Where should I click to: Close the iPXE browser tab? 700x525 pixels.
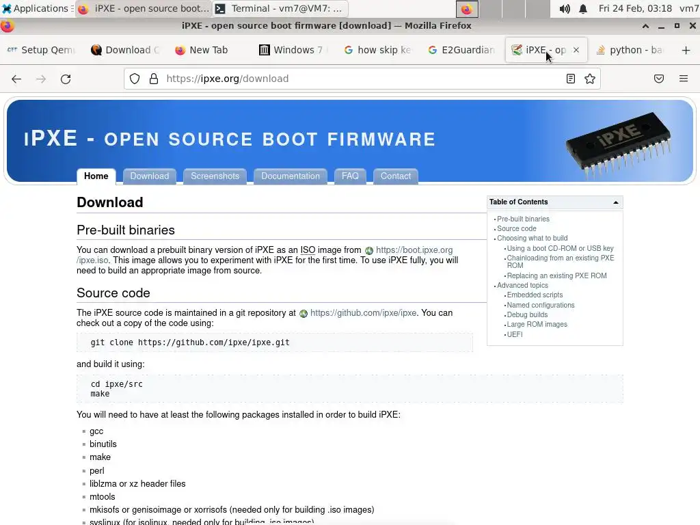[x=576, y=50]
